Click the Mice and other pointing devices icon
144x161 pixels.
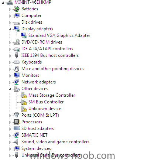[17, 69]
